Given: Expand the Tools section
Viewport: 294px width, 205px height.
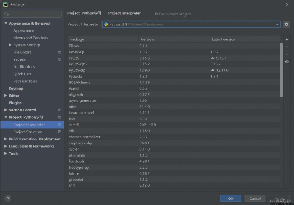Looking at the screenshot, I should coord(6,154).
